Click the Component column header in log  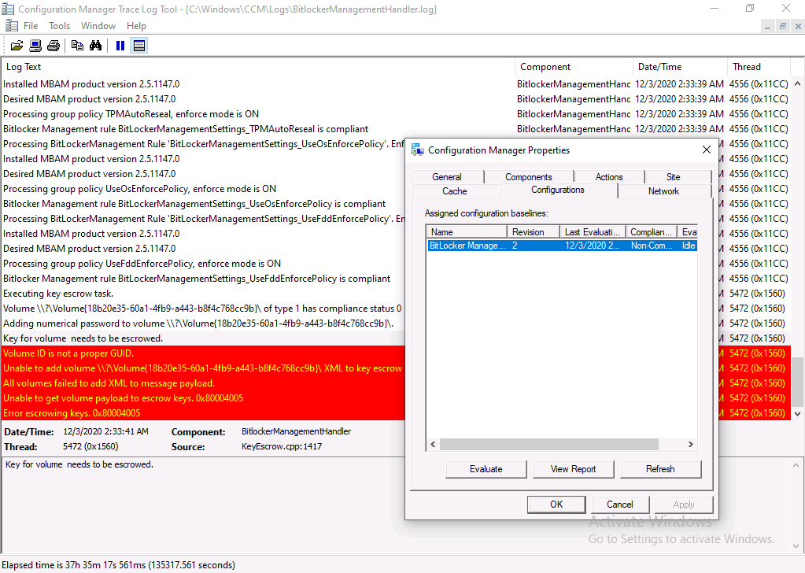pyautogui.click(x=574, y=67)
